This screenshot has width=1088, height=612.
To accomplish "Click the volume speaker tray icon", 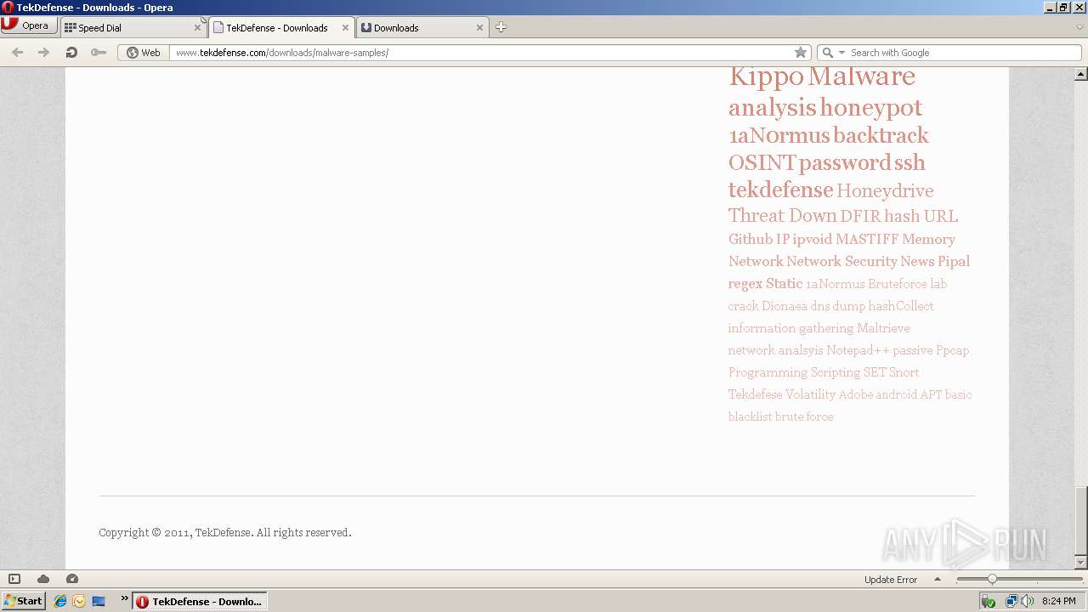I will (1028, 601).
